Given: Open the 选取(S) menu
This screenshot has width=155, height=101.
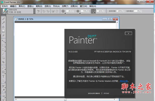Looking at the screenshot, I should (48, 6).
